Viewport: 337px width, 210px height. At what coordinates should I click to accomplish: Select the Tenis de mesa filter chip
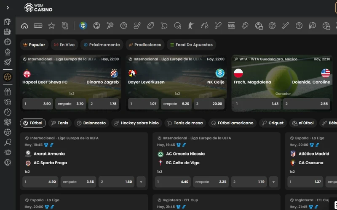[x=185, y=123]
